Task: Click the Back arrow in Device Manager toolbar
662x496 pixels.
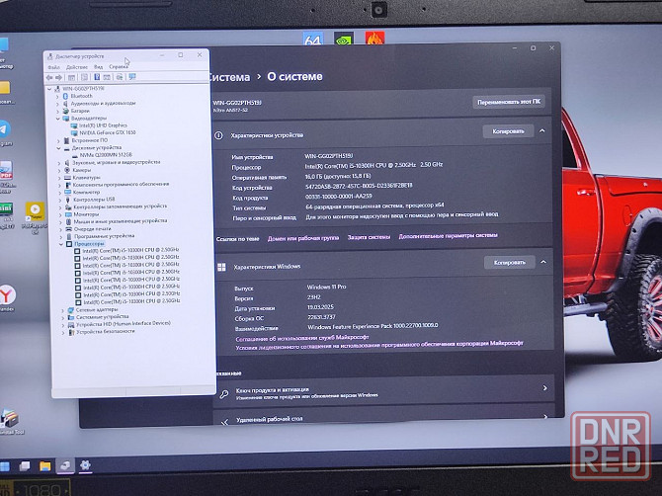Action: coord(49,77)
